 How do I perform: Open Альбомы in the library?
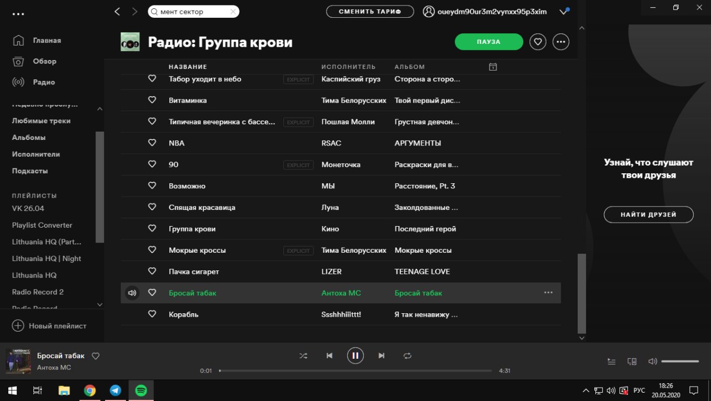coord(29,137)
